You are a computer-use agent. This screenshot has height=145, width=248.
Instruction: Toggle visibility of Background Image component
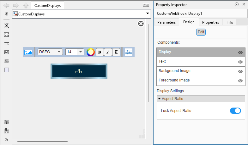tap(240, 71)
